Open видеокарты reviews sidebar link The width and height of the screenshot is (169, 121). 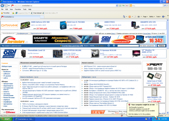(x=8, y=86)
